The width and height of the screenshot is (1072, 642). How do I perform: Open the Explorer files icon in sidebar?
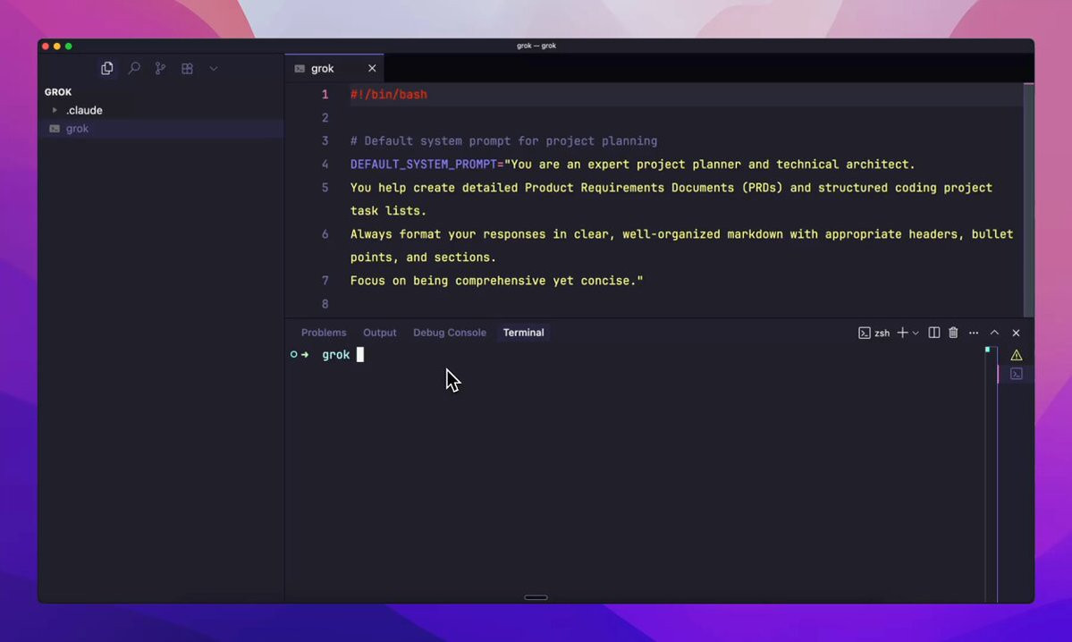click(x=106, y=68)
